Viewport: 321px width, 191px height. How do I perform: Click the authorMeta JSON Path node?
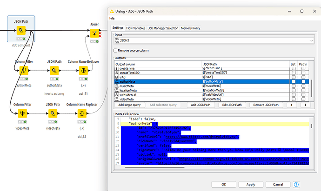pos(55,70)
